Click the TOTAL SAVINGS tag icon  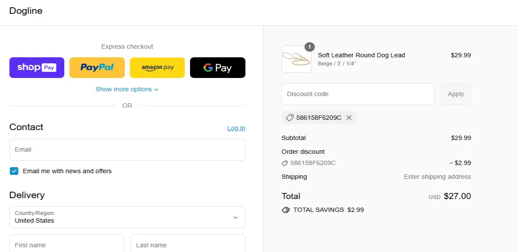coord(285,210)
